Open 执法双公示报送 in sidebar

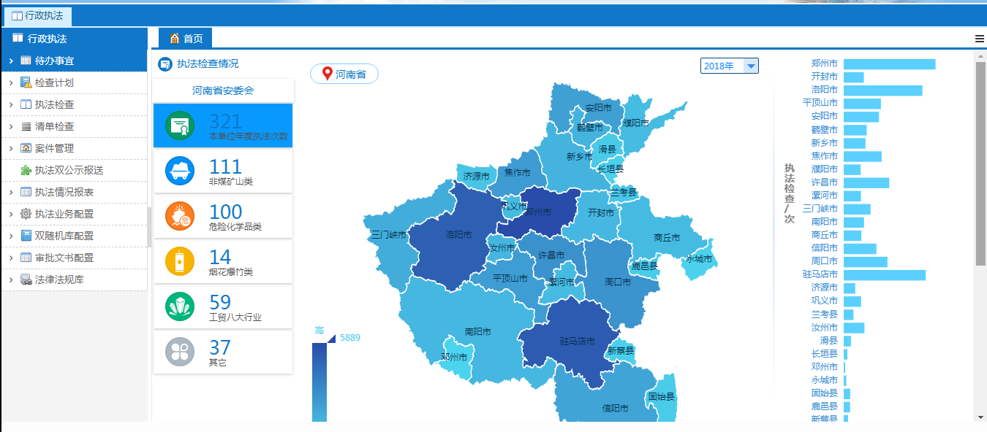click(69, 170)
